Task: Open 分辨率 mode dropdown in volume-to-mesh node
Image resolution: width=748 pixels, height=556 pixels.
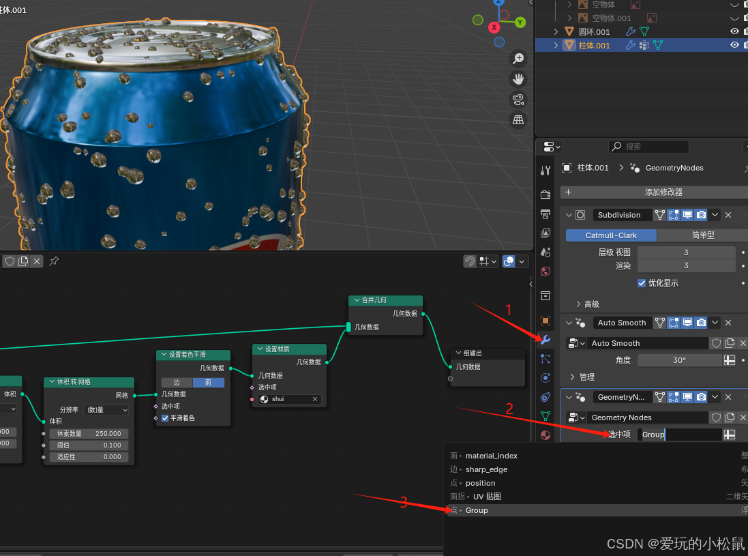Action: [x=106, y=410]
